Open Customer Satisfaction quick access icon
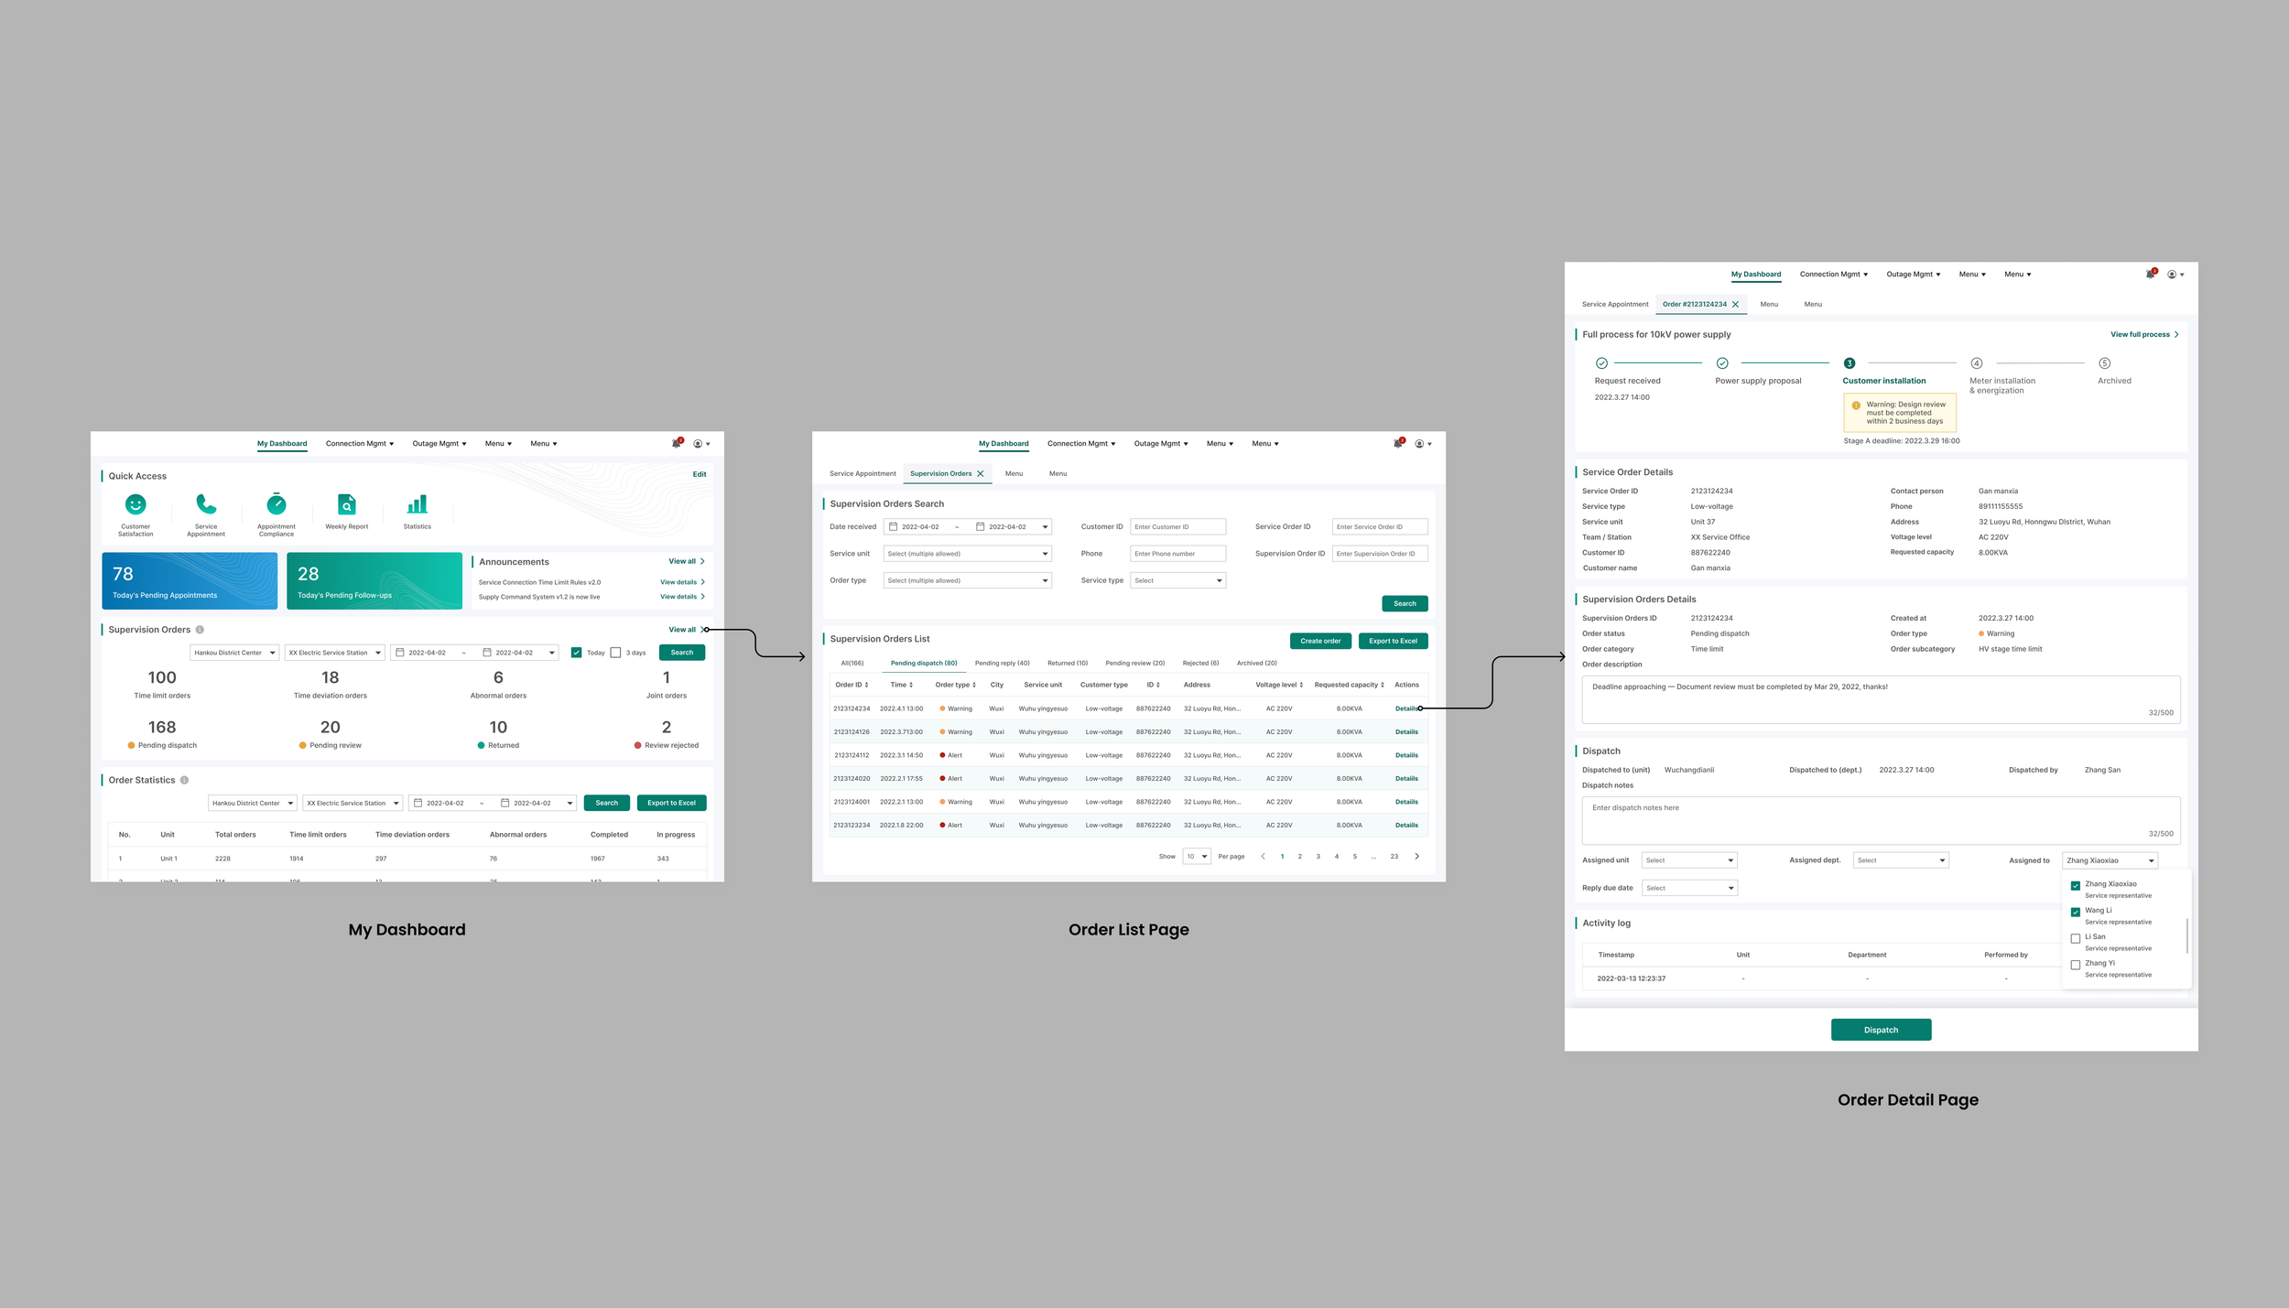The image size is (2289, 1308). click(x=136, y=504)
